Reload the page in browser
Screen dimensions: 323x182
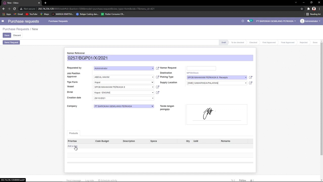point(14,9)
